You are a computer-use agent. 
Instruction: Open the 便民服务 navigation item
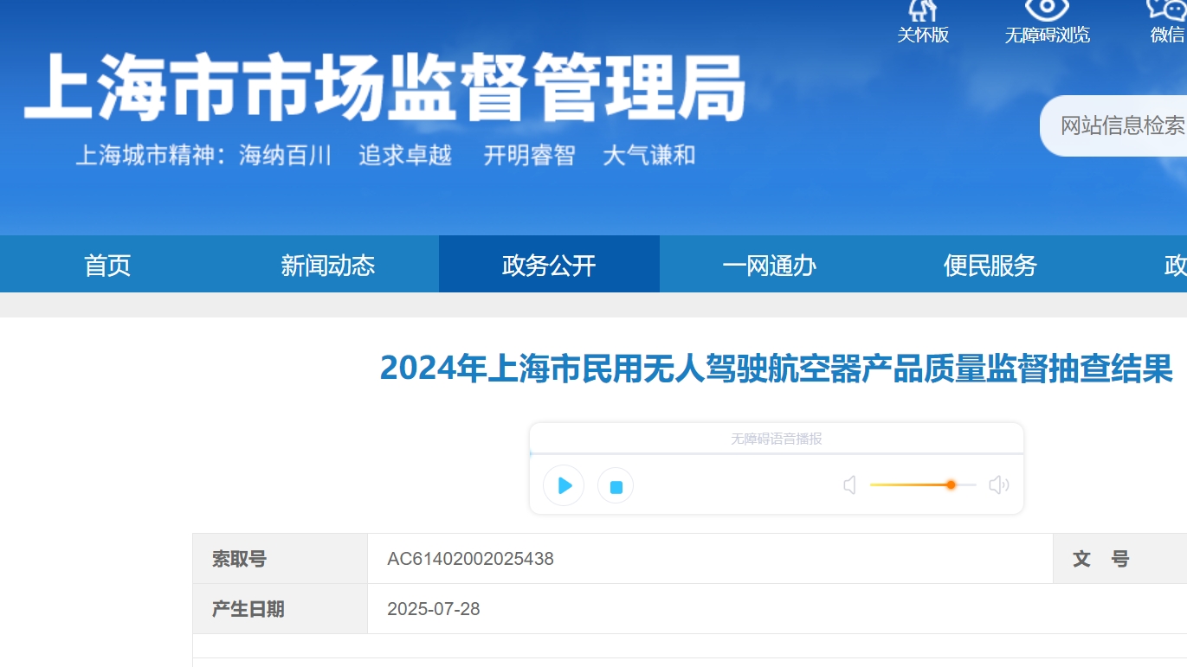(x=990, y=265)
